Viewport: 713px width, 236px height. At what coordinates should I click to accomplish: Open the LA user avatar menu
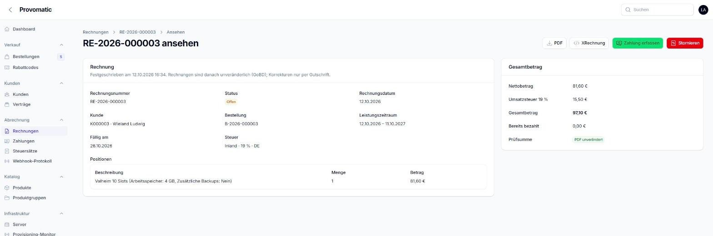pyautogui.click(x=703, y=10)
